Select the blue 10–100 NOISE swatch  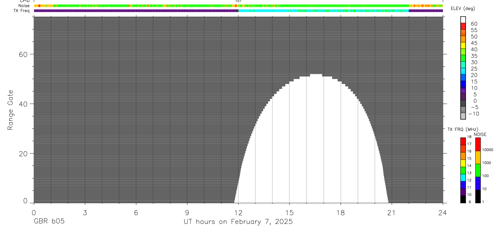[x=478, y=183]
